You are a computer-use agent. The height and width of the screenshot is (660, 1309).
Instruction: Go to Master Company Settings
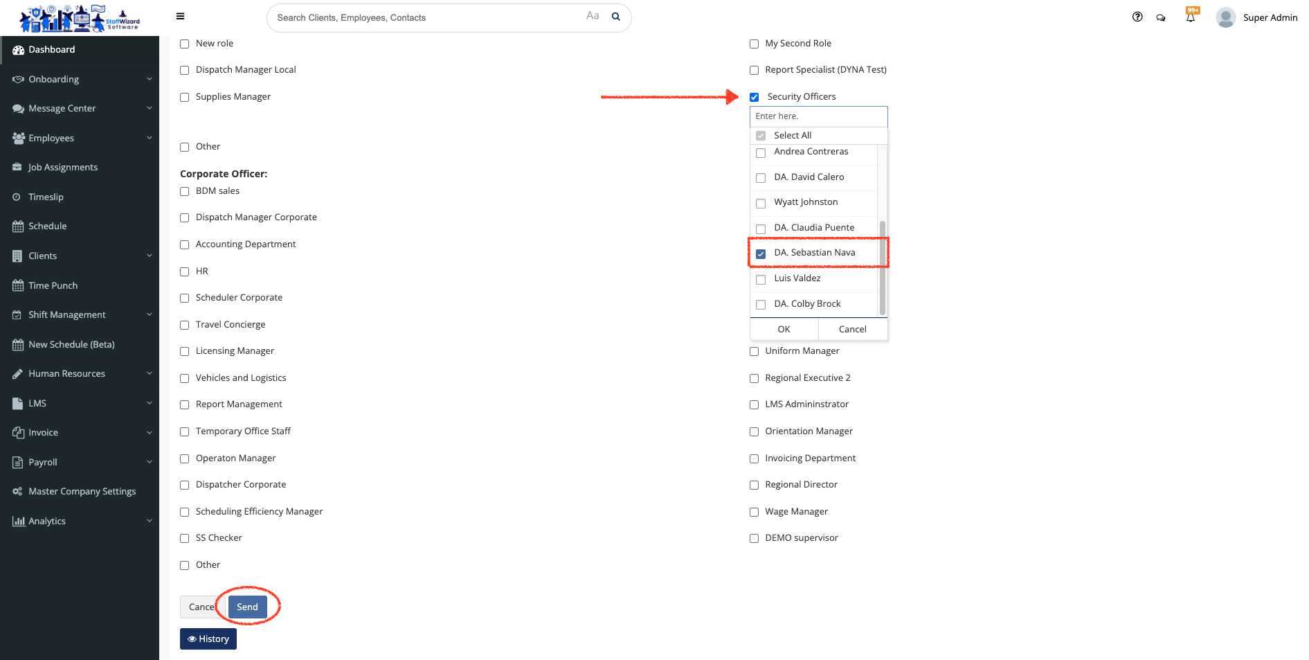click(82, 492)
